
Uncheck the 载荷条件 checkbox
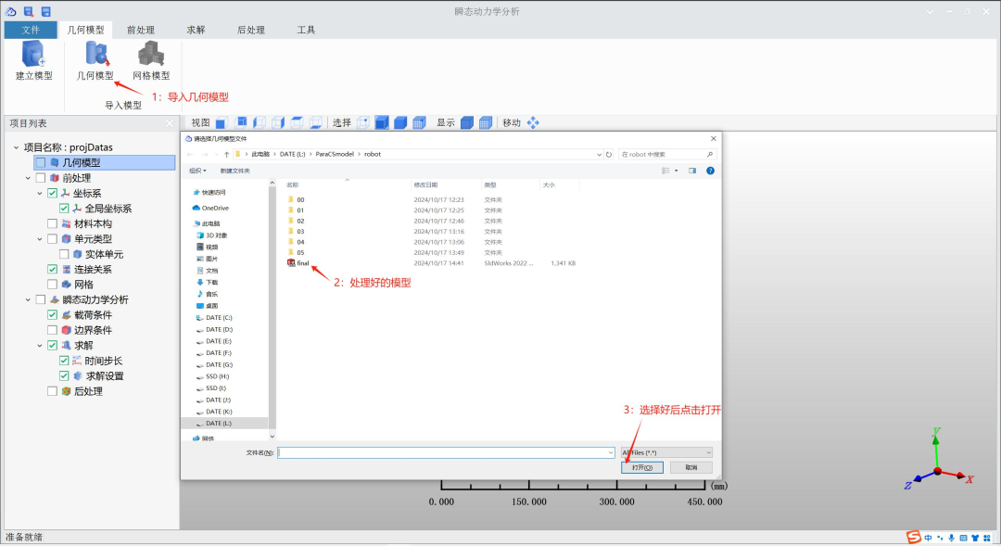pos(52,315)
